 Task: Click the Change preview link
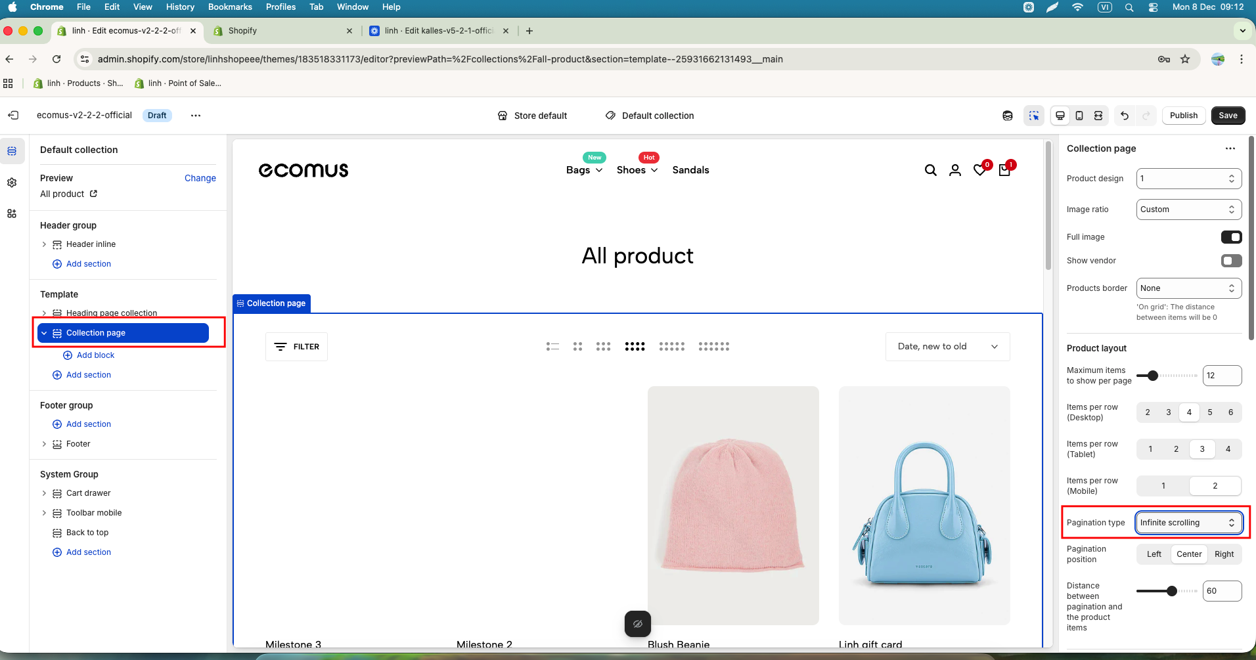click(200, 178)
